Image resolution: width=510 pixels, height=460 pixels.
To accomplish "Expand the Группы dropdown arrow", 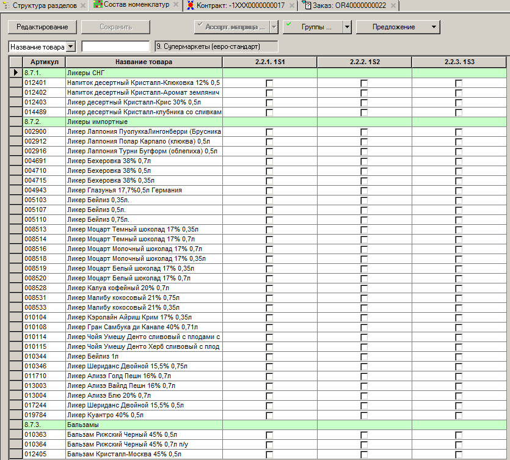I will (348, 27).
